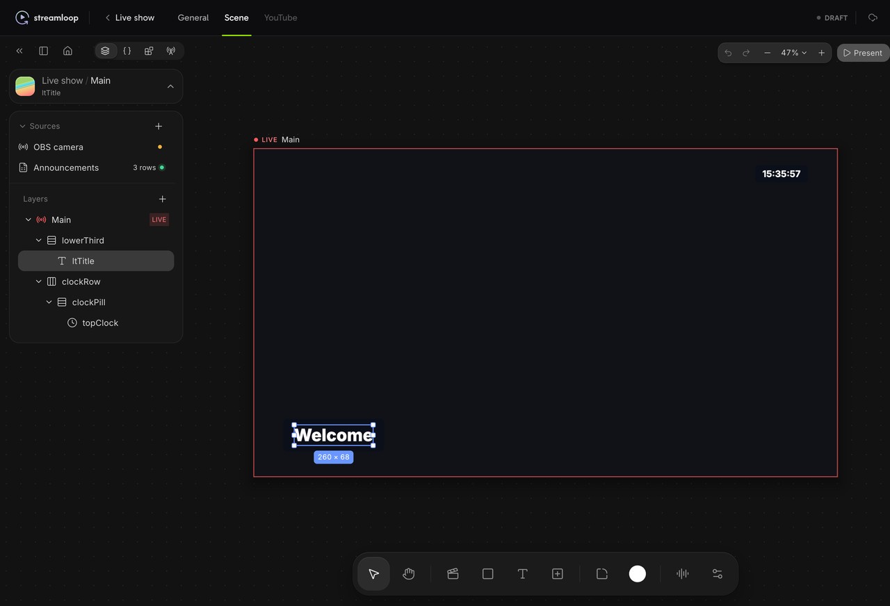This screenshot has height=606, width=890.
Task: Open the corner radius tool
Action: pyautogui.click(x=602, y=573)
